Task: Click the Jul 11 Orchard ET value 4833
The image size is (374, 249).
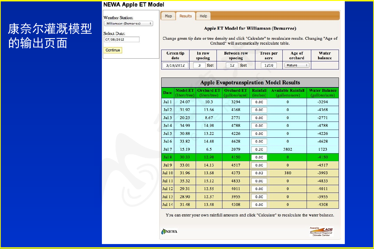Action: click(236, 181)
